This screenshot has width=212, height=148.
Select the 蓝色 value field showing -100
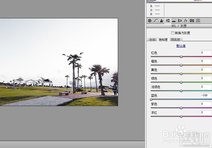[x=205, y=95]
